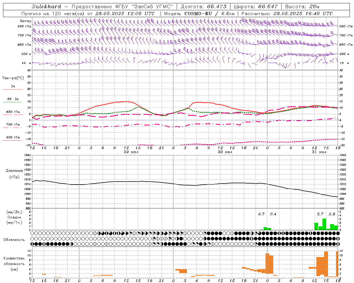
Task: Click the Модель COSMO-RU / 6.6км text
Action: click(199, 14)
